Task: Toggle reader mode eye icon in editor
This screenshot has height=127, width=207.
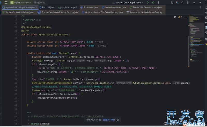Action: (x=175, y=17)
